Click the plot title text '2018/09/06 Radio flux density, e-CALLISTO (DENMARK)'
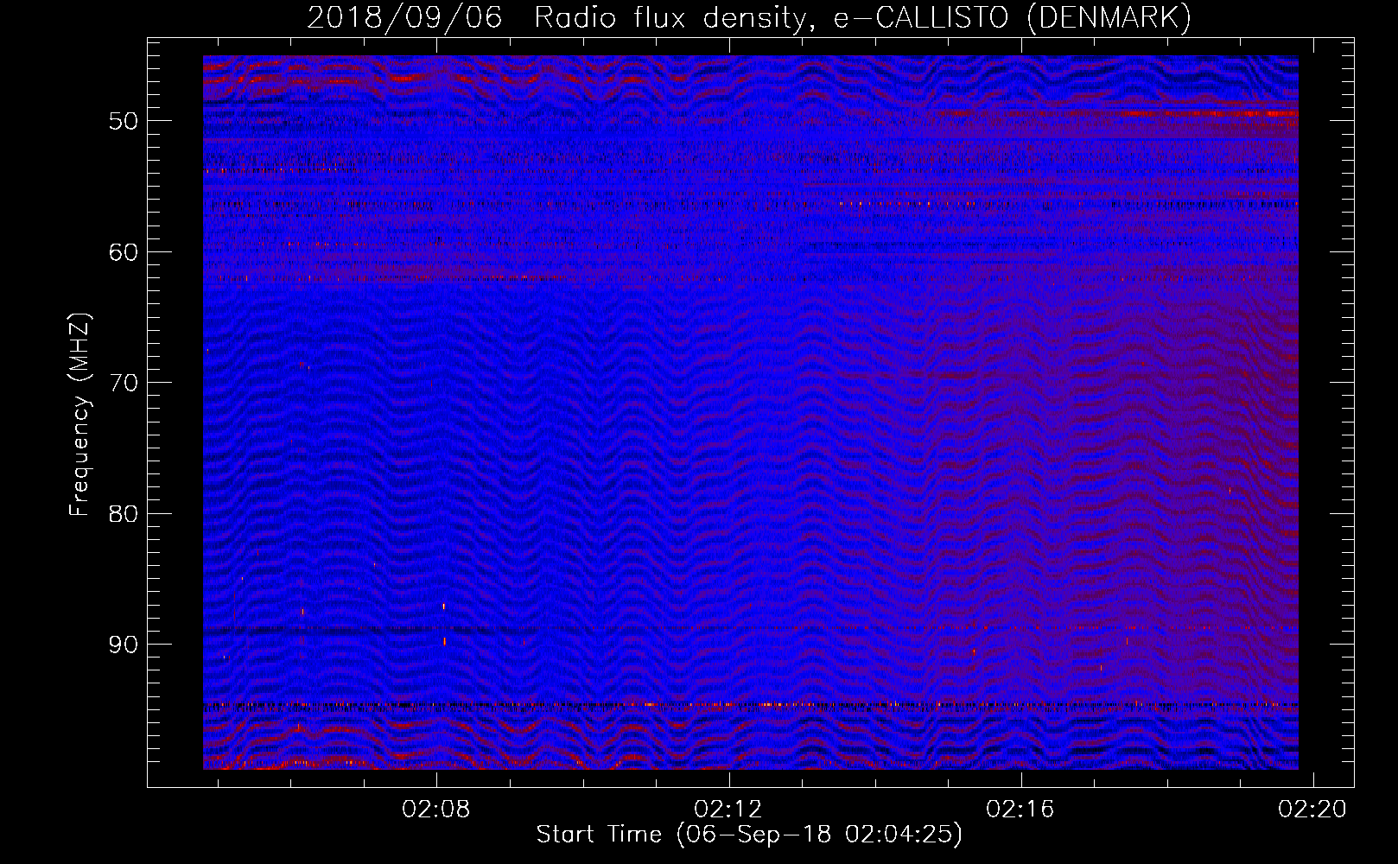Screen dimensions: 1398x864 coord(749,17)
